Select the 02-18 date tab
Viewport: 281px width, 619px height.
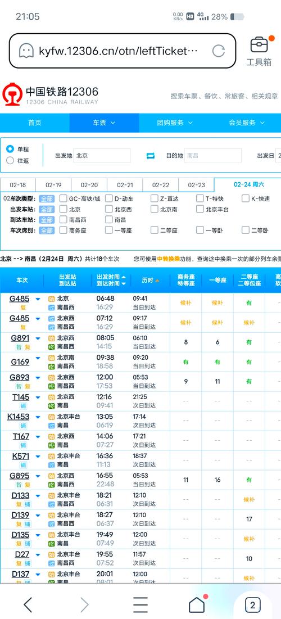click(18, 185)
